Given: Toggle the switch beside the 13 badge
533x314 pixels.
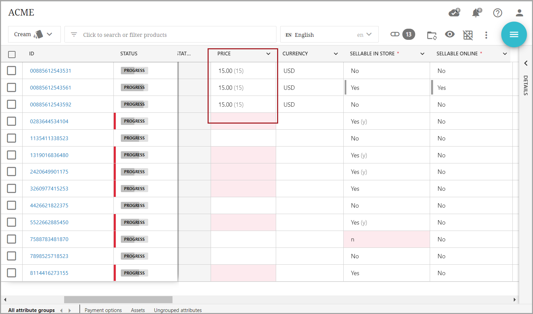Looking at the screenshot, I should pos(395,34).
